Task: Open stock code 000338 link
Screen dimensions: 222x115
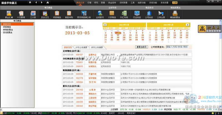Action: [x=79, y=94]
